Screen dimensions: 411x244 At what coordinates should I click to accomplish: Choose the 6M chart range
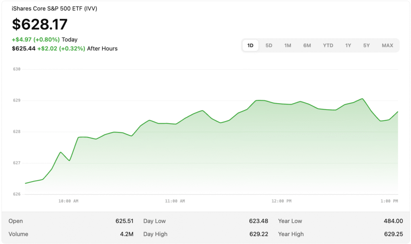point(307,46)
